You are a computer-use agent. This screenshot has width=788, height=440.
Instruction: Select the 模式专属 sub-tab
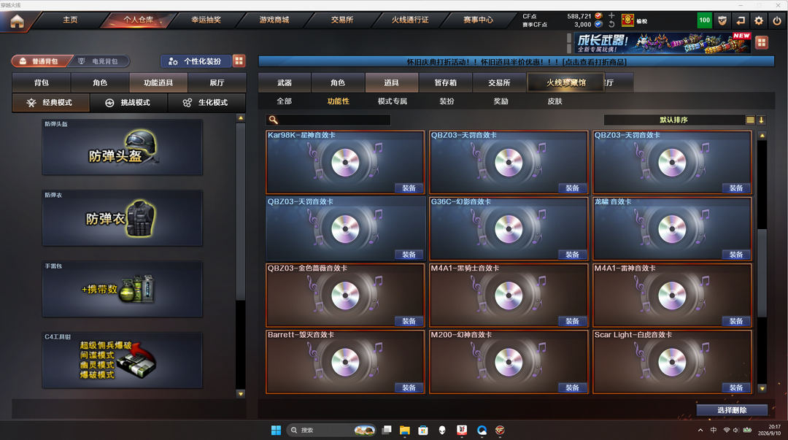coord(393,101)
